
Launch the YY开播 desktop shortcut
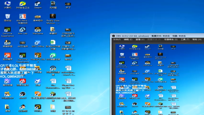(38, 108)
